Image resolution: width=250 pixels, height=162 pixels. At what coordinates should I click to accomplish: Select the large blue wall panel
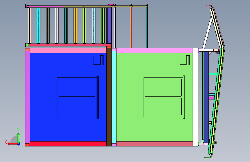point(68,97)
